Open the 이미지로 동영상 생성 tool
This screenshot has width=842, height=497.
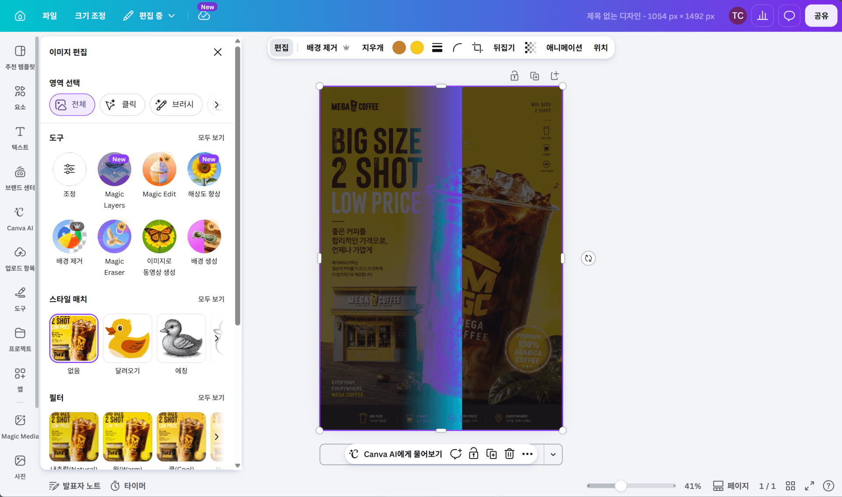click(x=159, y=248)
